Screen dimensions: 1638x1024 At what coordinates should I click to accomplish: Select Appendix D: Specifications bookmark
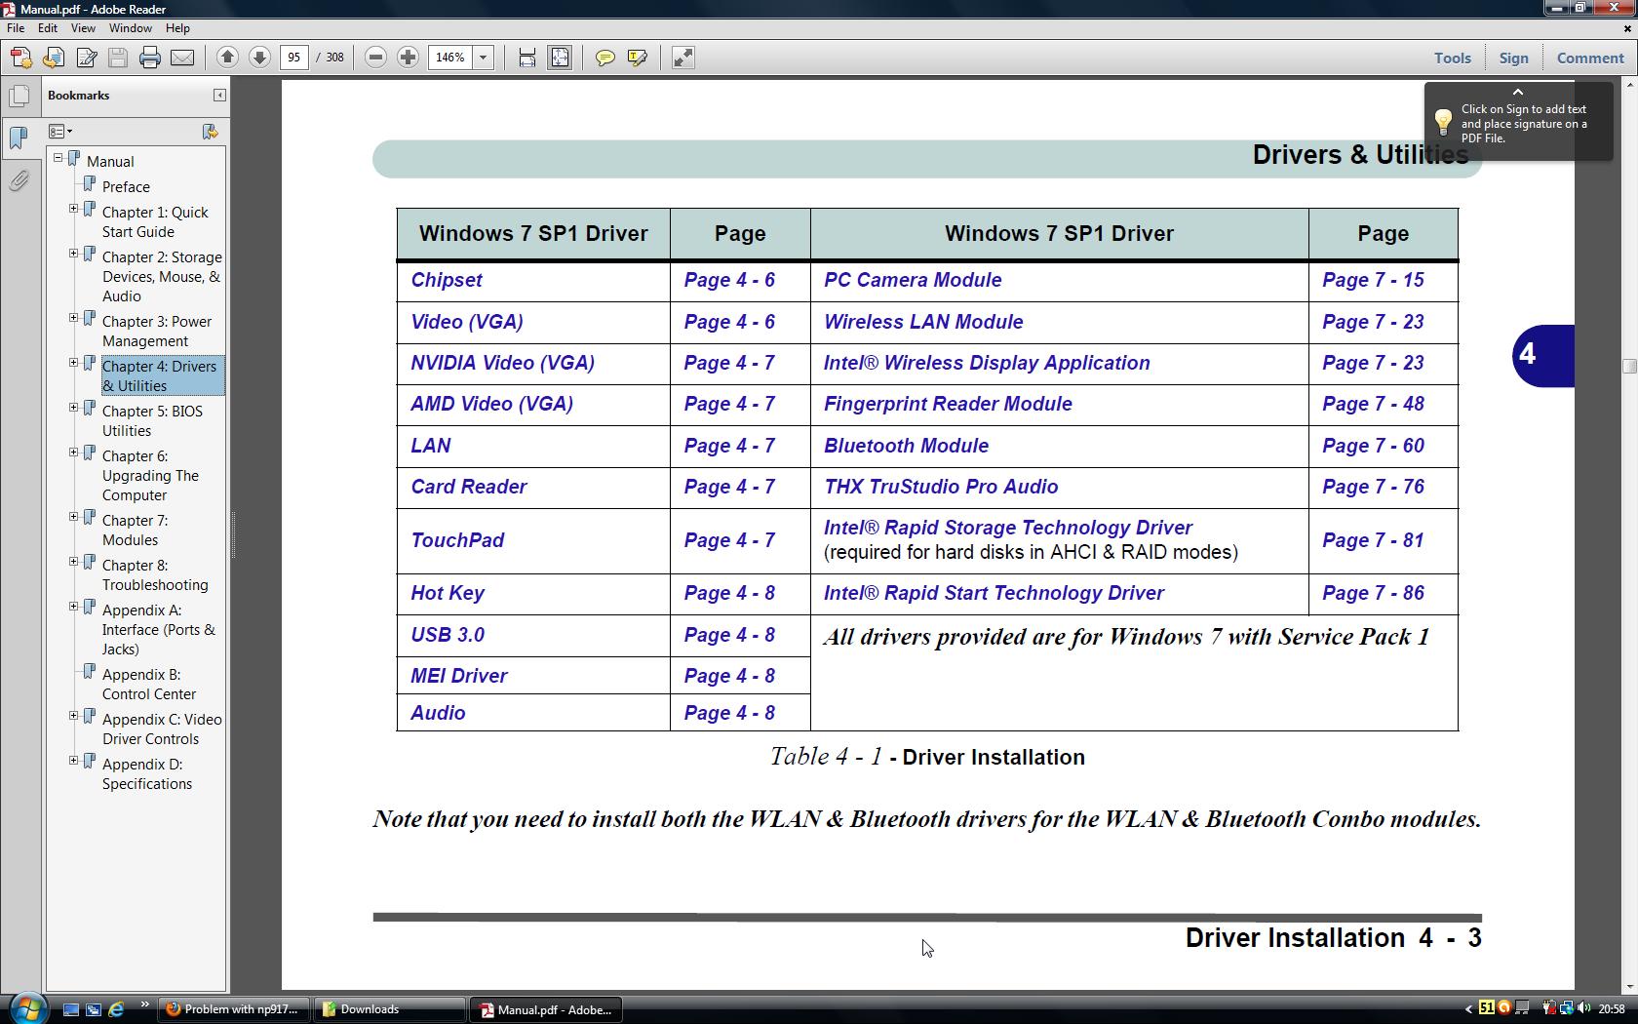tap(147, 773)
